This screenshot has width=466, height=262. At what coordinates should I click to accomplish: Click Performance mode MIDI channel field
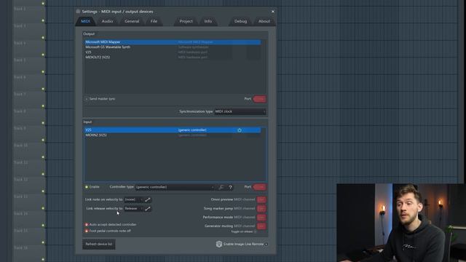point(261,218)
